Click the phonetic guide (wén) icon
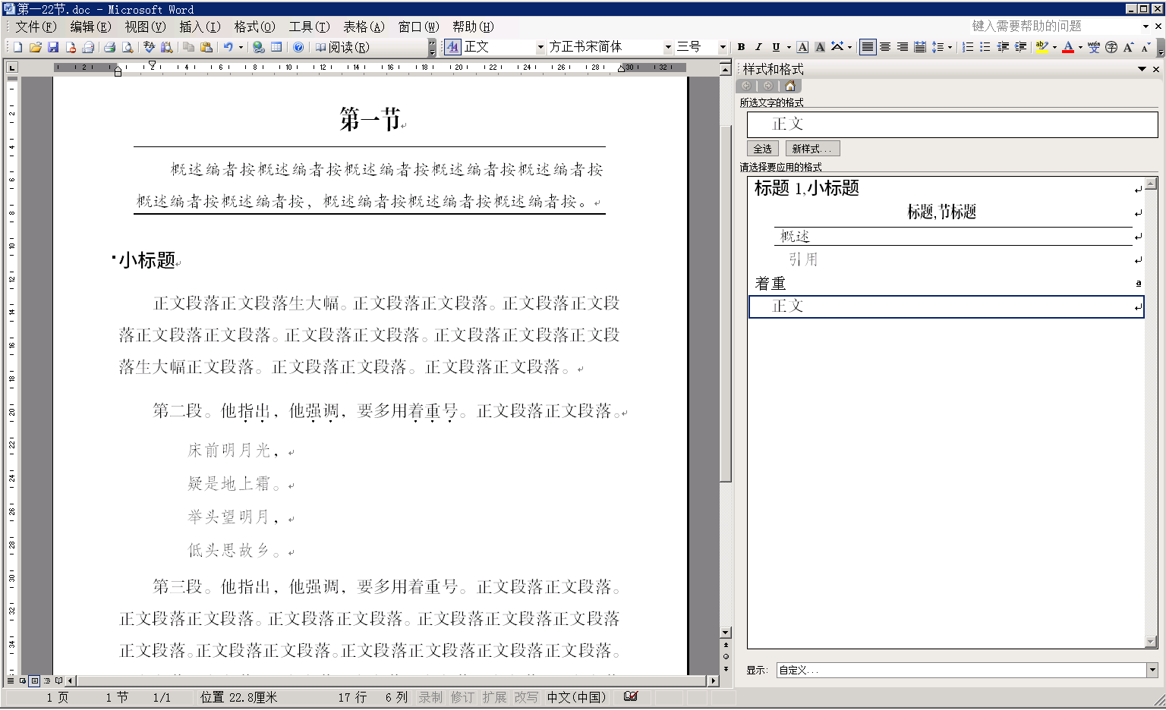 [x=1093, y=47]
